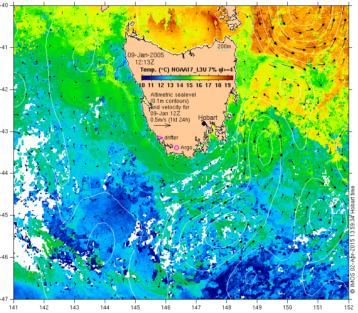Click the '10' value on the color bar
Image resolution: width=358 pixels, height=313 pixels.
[141, 85]
